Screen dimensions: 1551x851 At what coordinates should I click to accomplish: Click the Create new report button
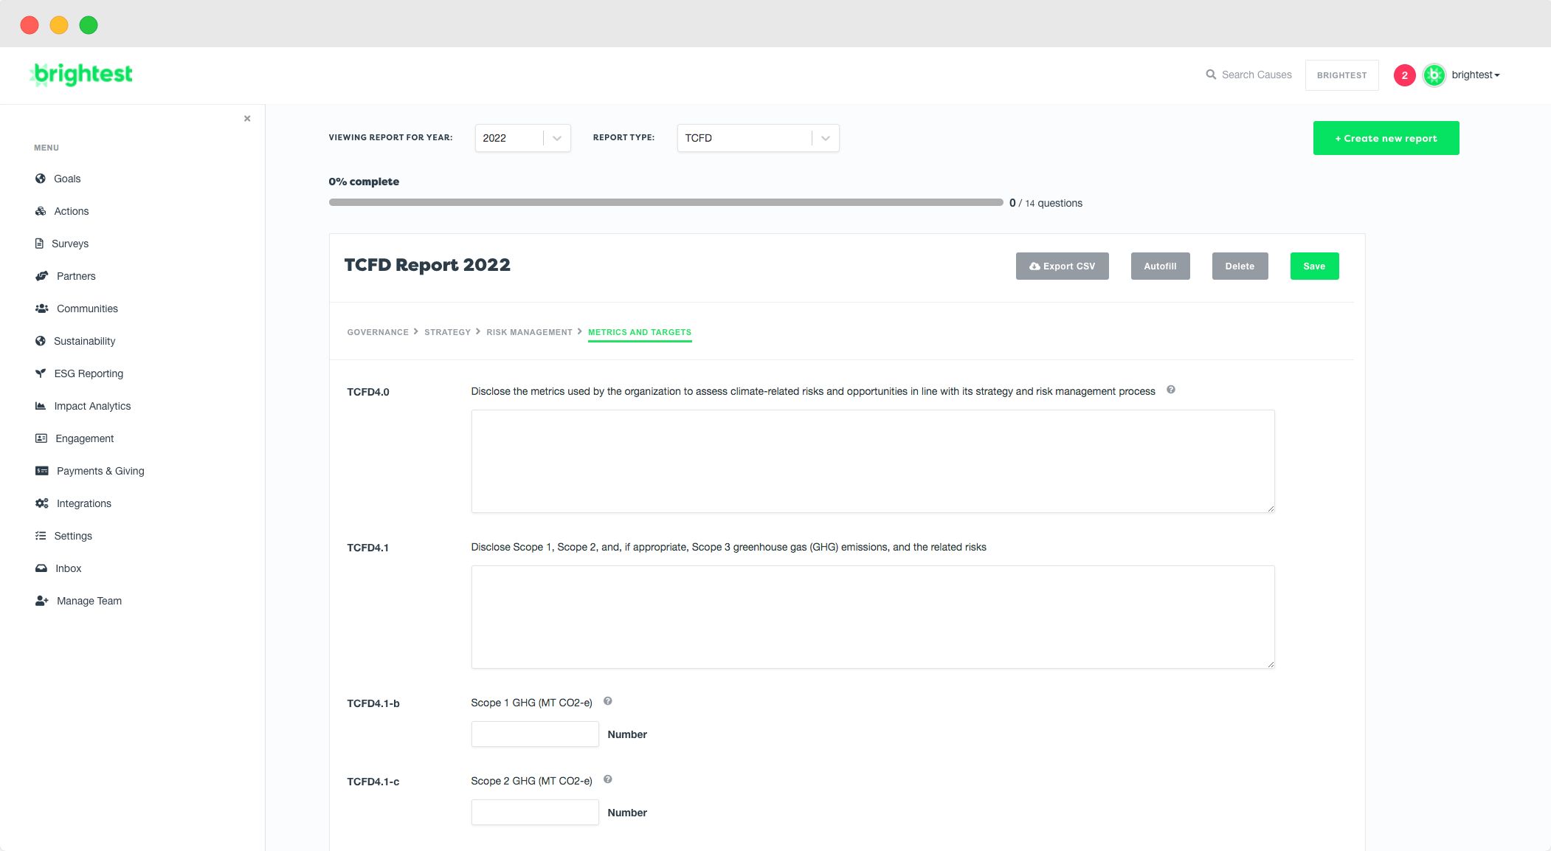[1386, 138]
